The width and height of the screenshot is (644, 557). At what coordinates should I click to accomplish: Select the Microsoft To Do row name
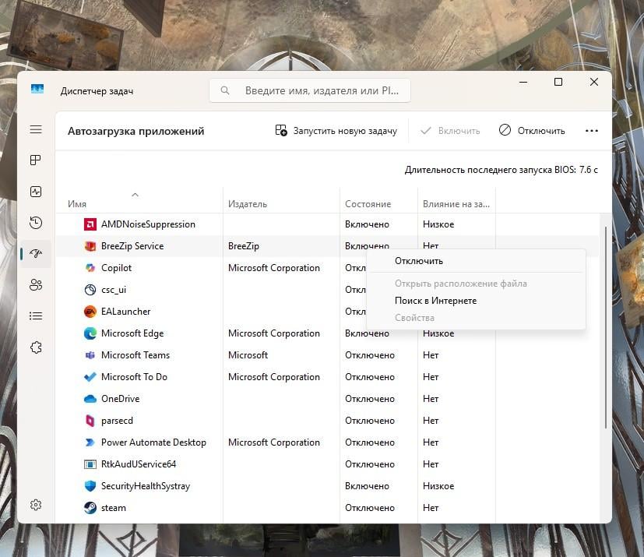coord(134,377)
